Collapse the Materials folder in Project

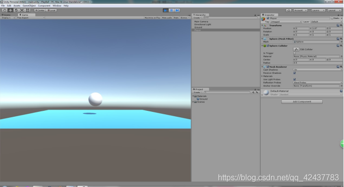tap(193, 96)
